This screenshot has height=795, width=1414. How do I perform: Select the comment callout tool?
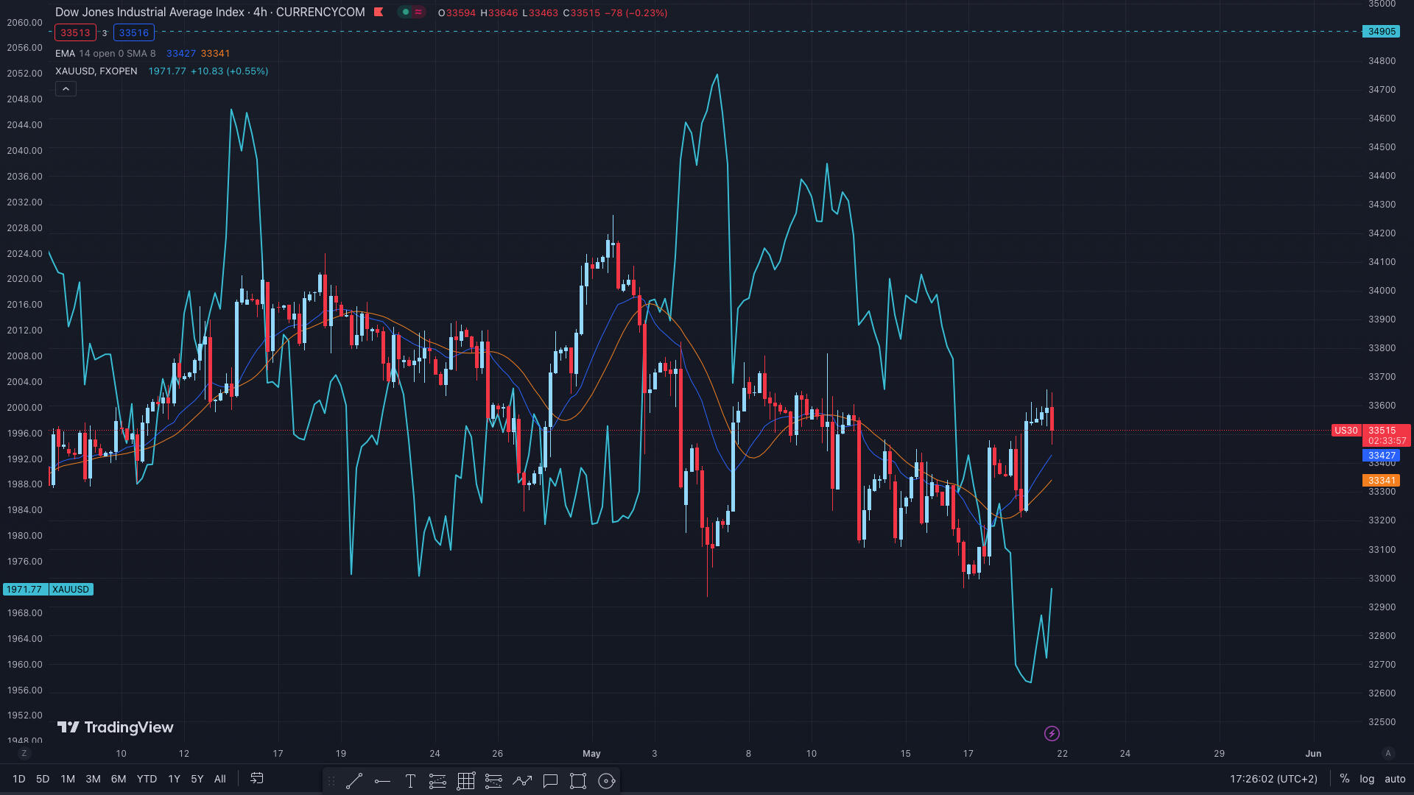coord(550,781)
